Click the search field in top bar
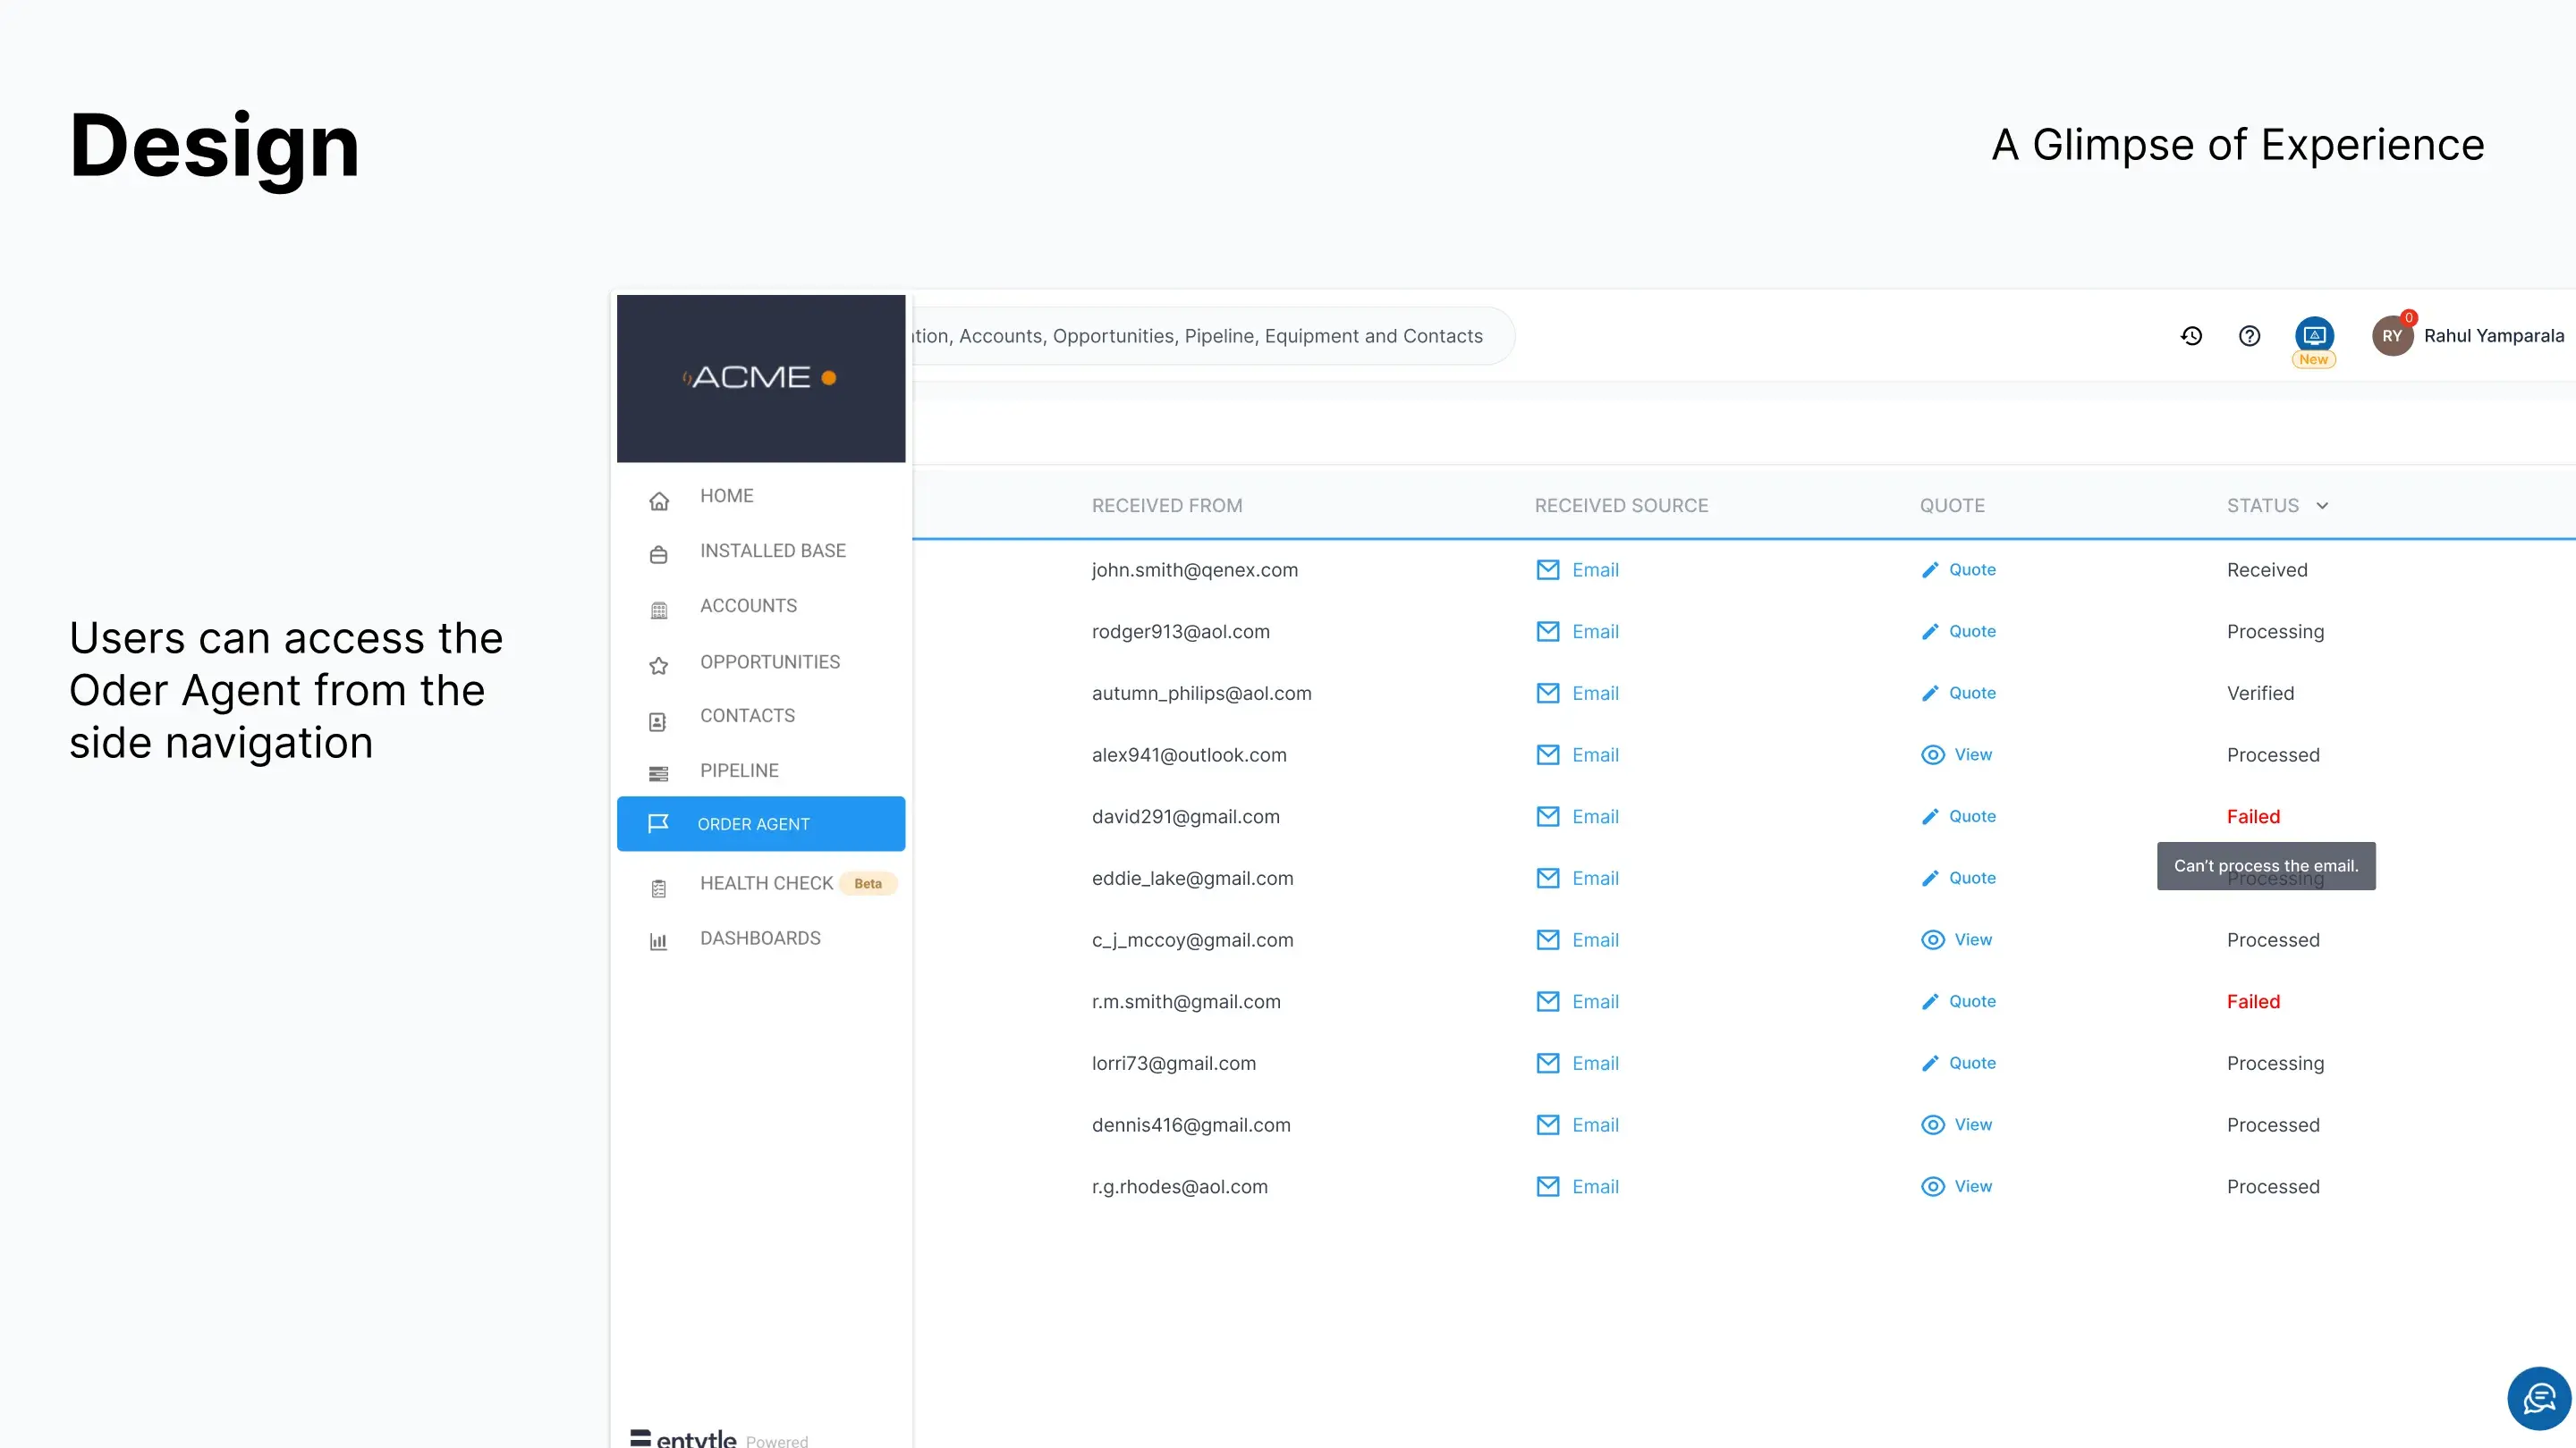Image resolution: width=2576 pixels, height=1448 pixels. [x=1212, y=336]
